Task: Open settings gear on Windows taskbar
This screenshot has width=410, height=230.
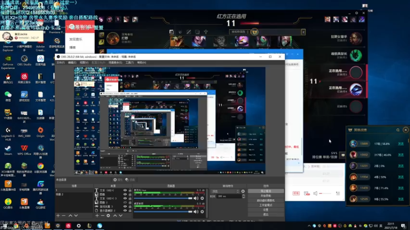Action: coord(79,226)
